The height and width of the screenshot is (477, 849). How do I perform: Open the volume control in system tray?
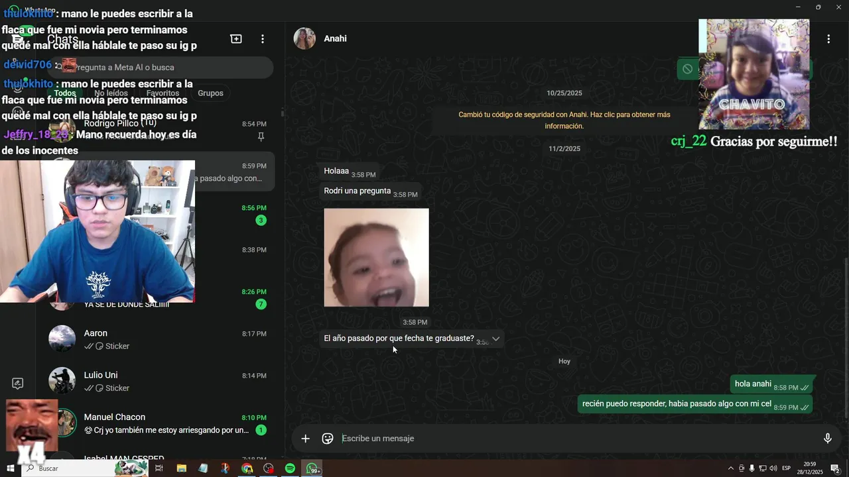(x=773, y=468)
